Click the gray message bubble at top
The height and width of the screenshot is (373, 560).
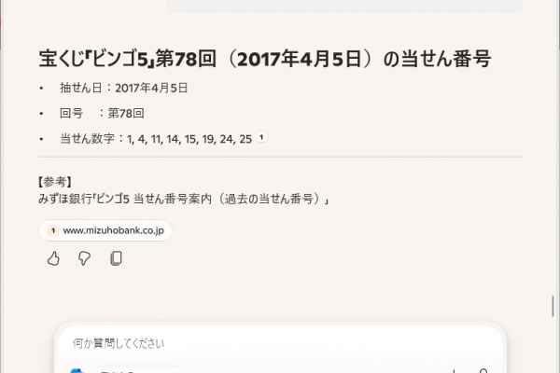(344, 6)
